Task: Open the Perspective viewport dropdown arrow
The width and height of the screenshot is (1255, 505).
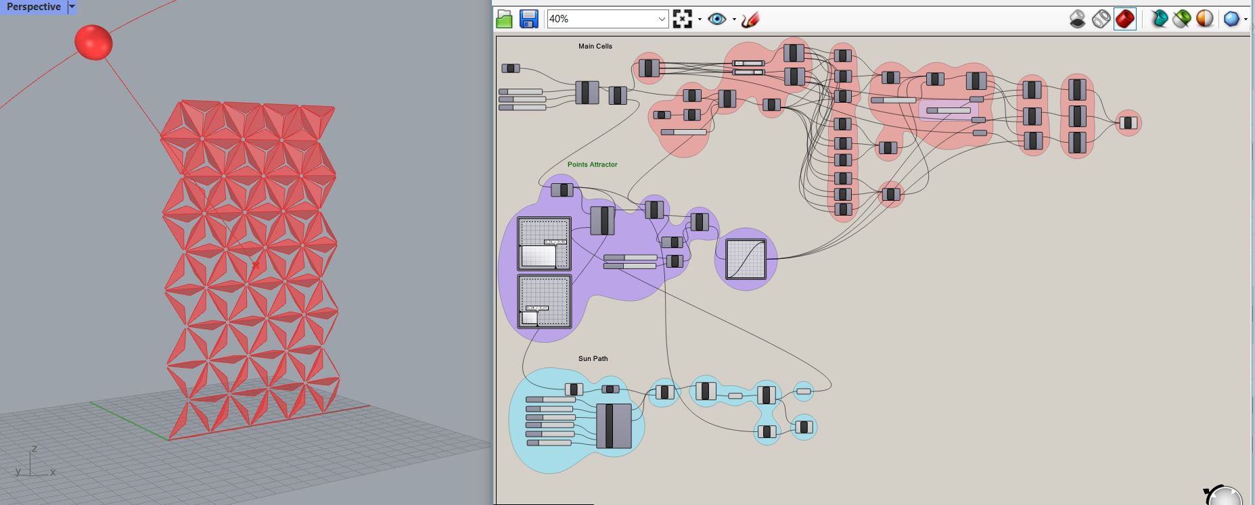Action: 72,7
